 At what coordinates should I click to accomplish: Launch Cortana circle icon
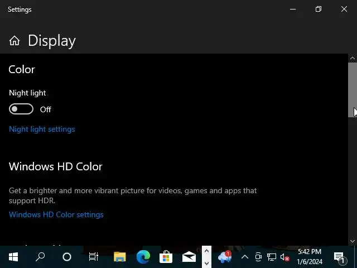[67, 257]
